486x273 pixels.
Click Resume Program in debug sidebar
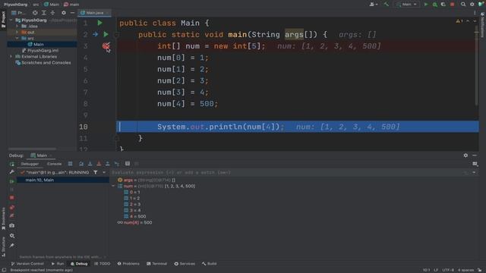click(x=12, y=181)
